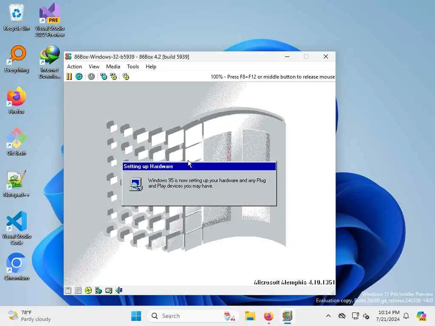The width and height of the screenshot is (435, 326).
Task: Click the hard disk status bar icon
Action: (109, 290)
